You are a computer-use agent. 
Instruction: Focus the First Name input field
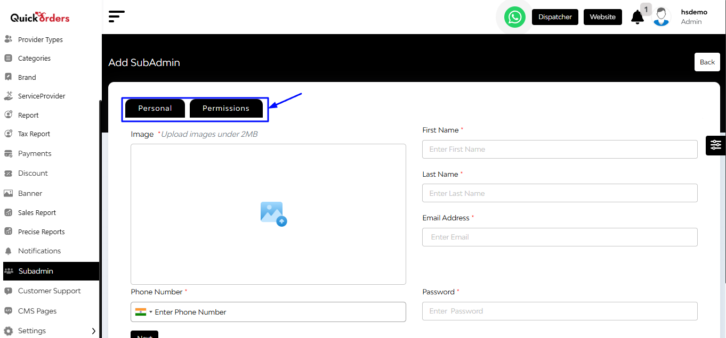560,149
